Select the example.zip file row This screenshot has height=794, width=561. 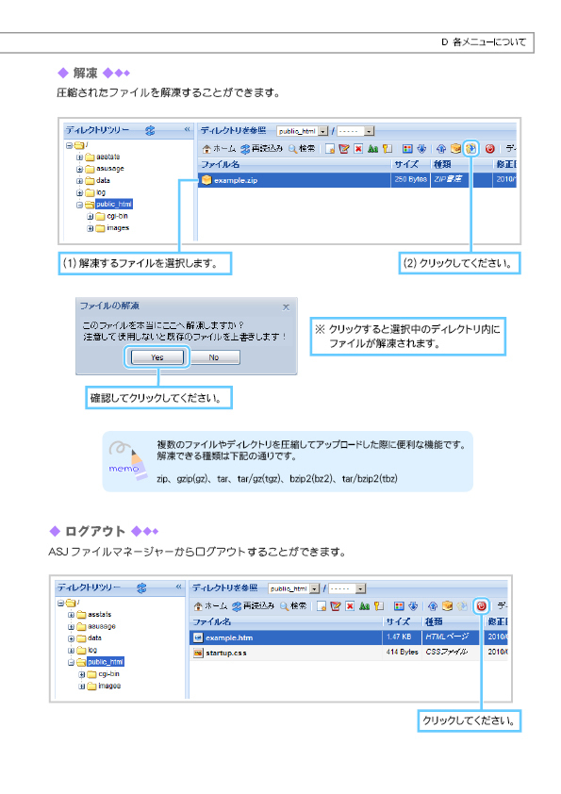coord(356,180)
